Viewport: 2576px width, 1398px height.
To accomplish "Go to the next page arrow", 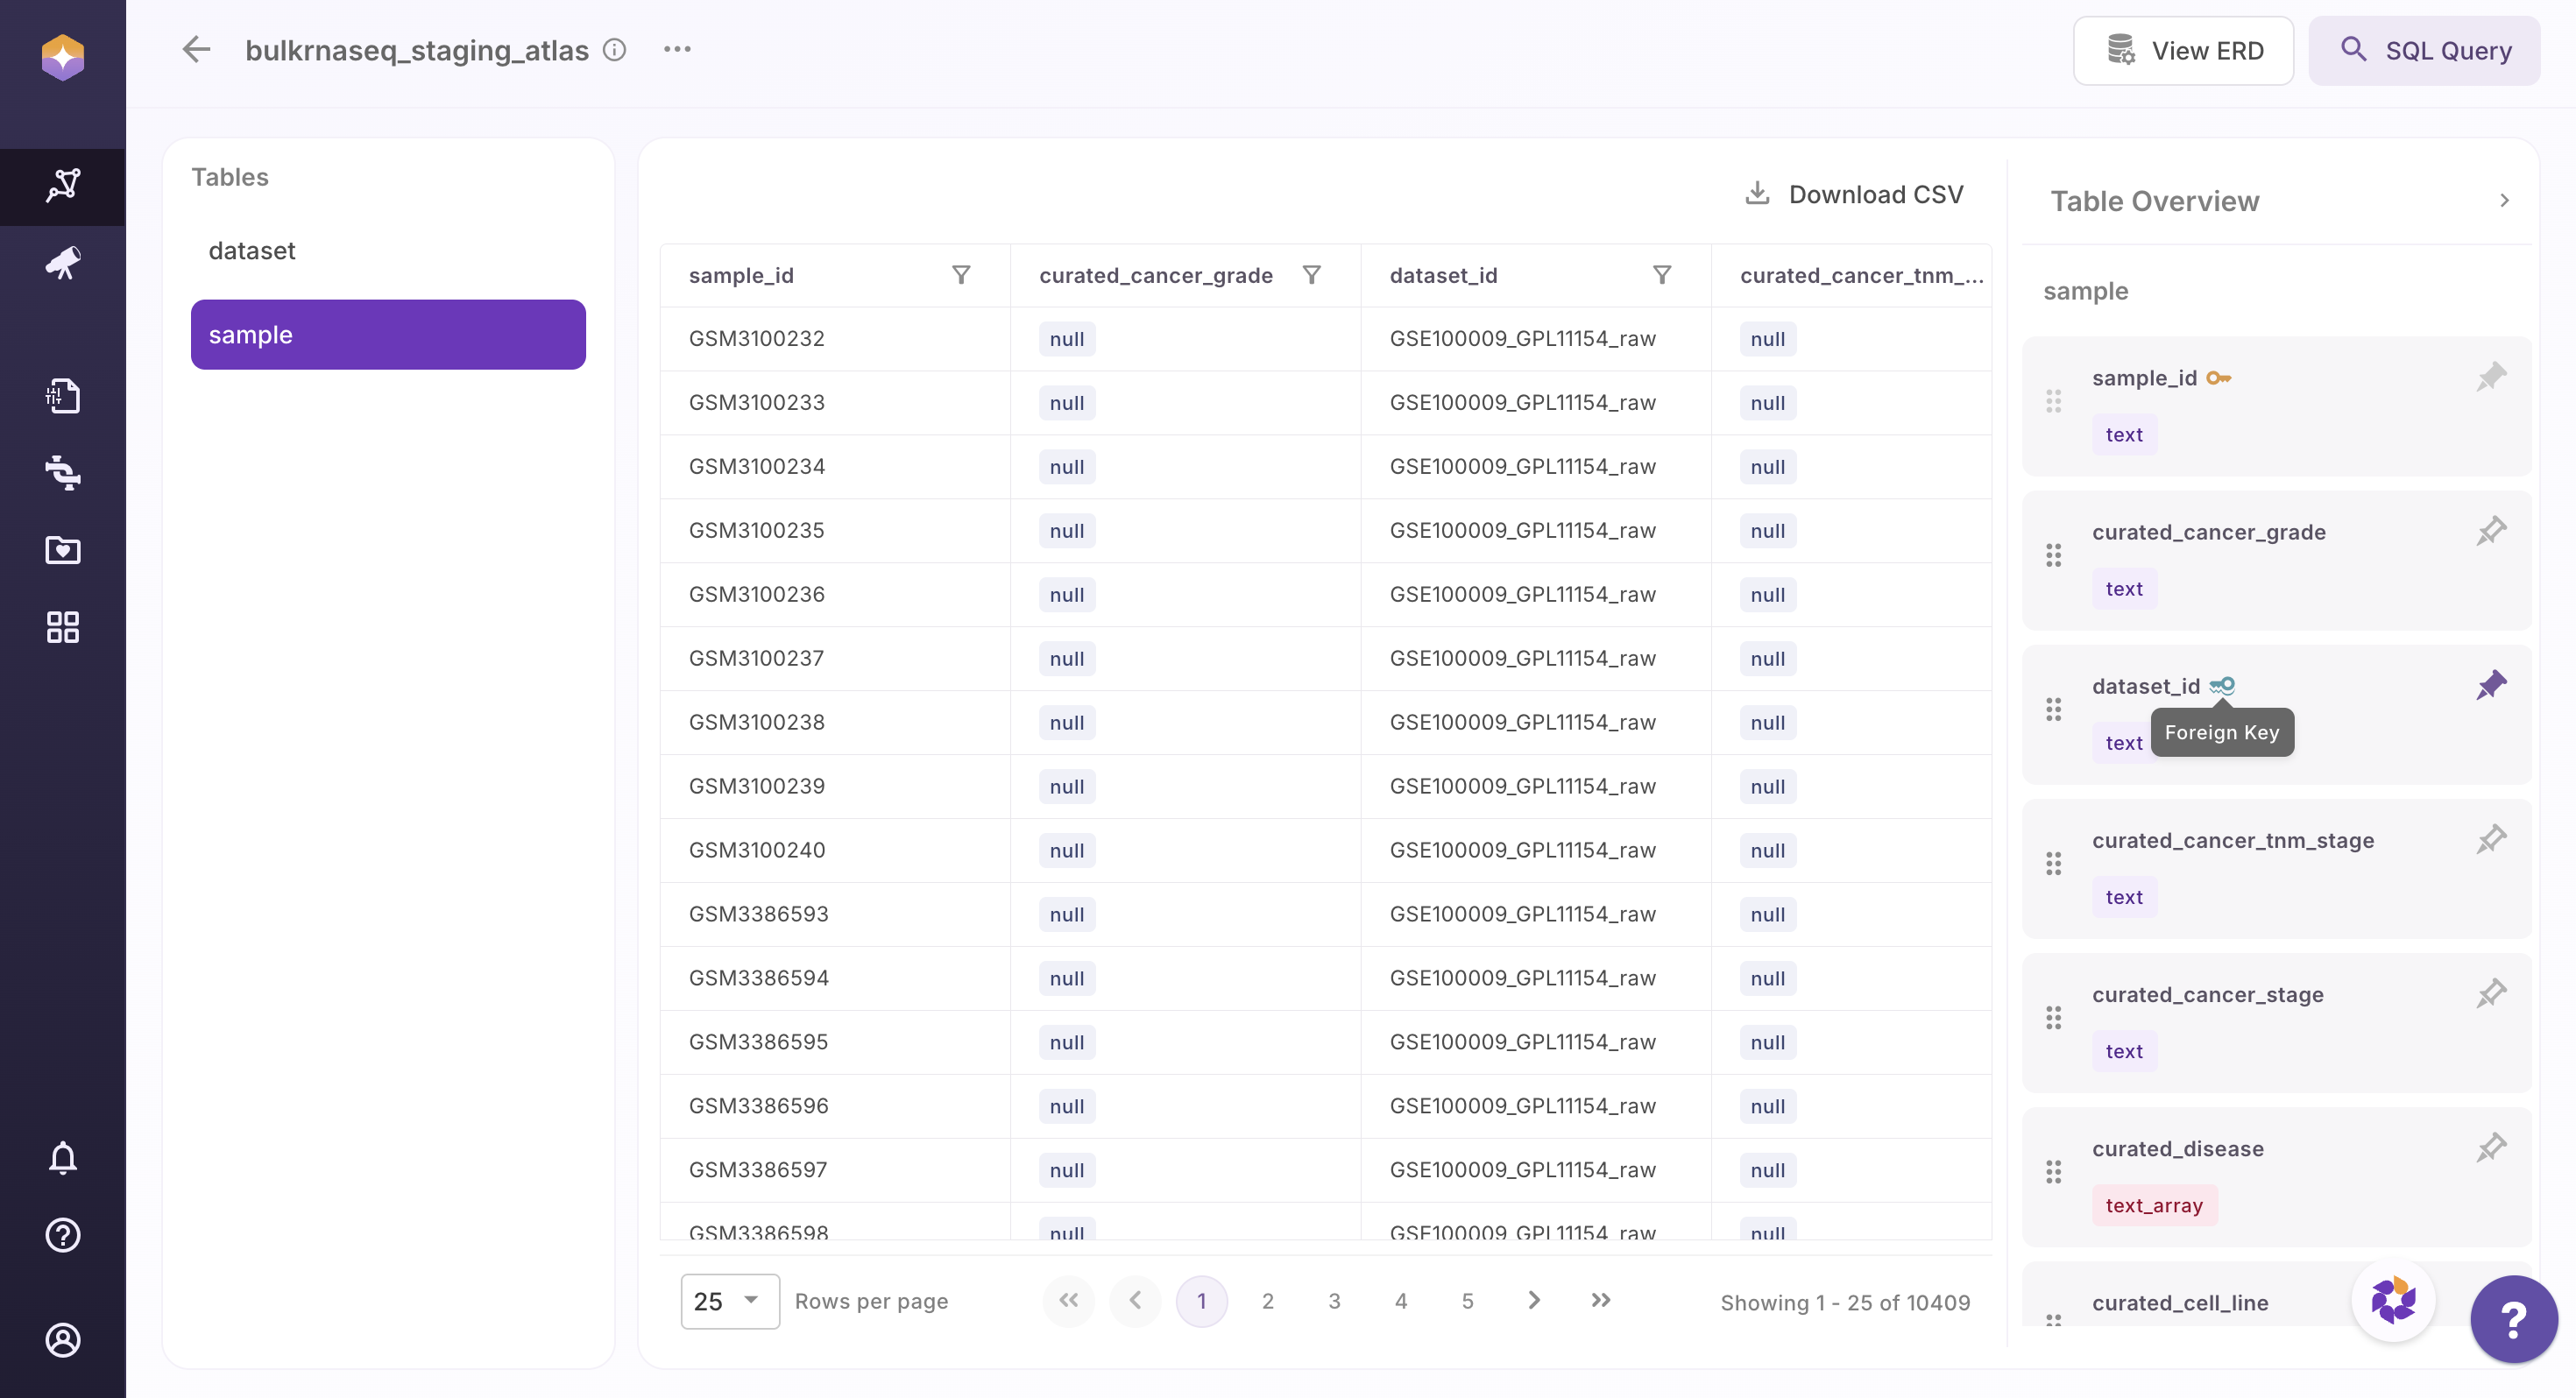I will 1533,1300.
